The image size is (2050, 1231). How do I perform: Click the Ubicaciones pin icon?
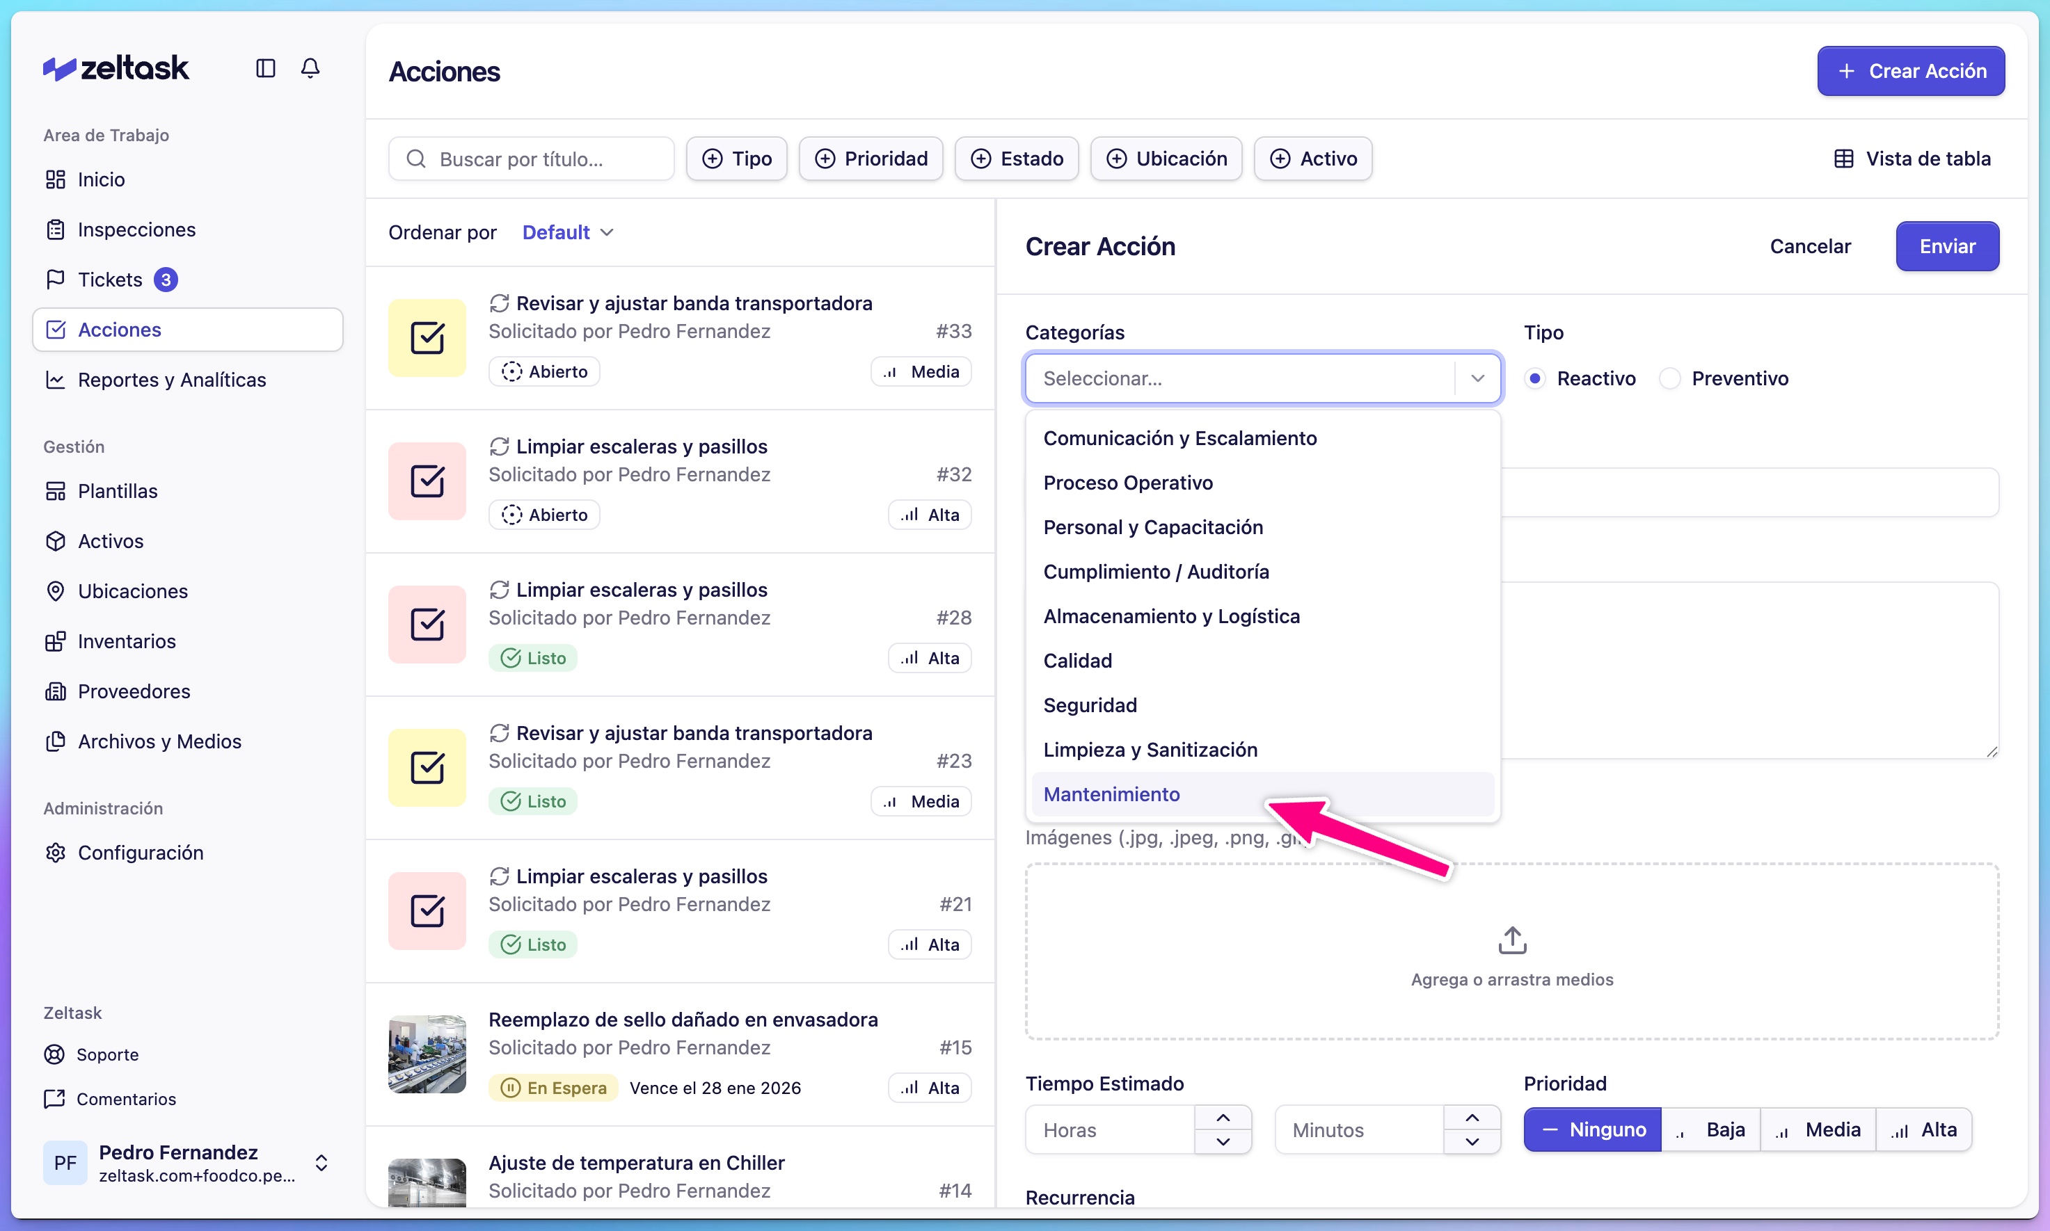click(55, 590)
